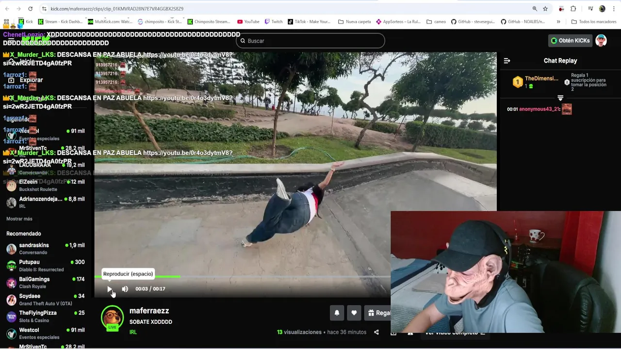Expand the chat leaderboard arrow

(x=560, y=98)
